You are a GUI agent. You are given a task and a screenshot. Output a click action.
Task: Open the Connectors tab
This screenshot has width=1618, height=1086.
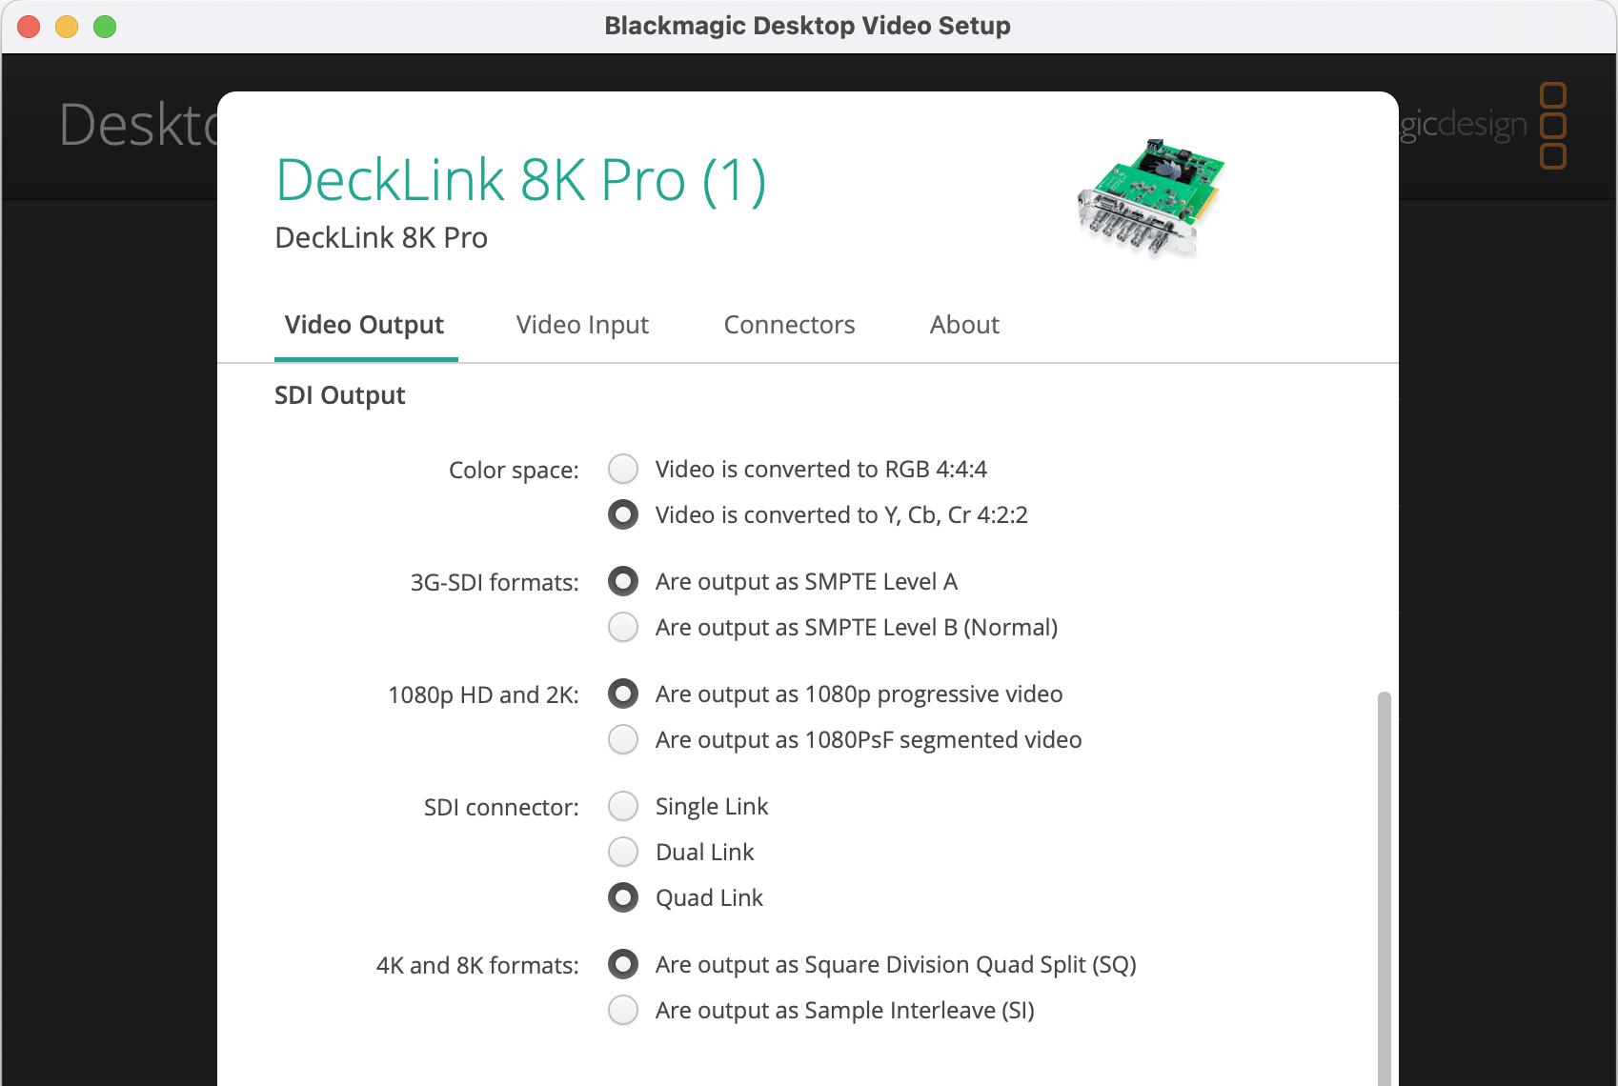click(789, 325)
